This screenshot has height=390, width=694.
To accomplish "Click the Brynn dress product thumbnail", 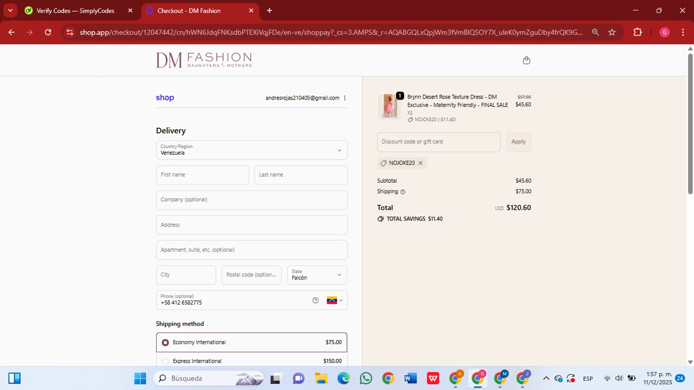I will pos(390,106).
